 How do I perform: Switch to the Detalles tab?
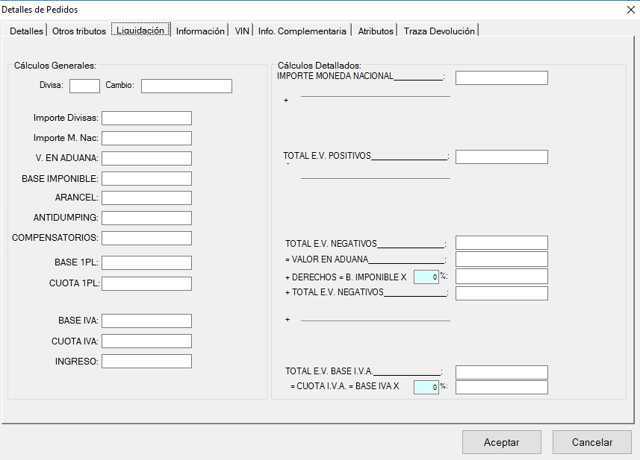click(26, 31)
